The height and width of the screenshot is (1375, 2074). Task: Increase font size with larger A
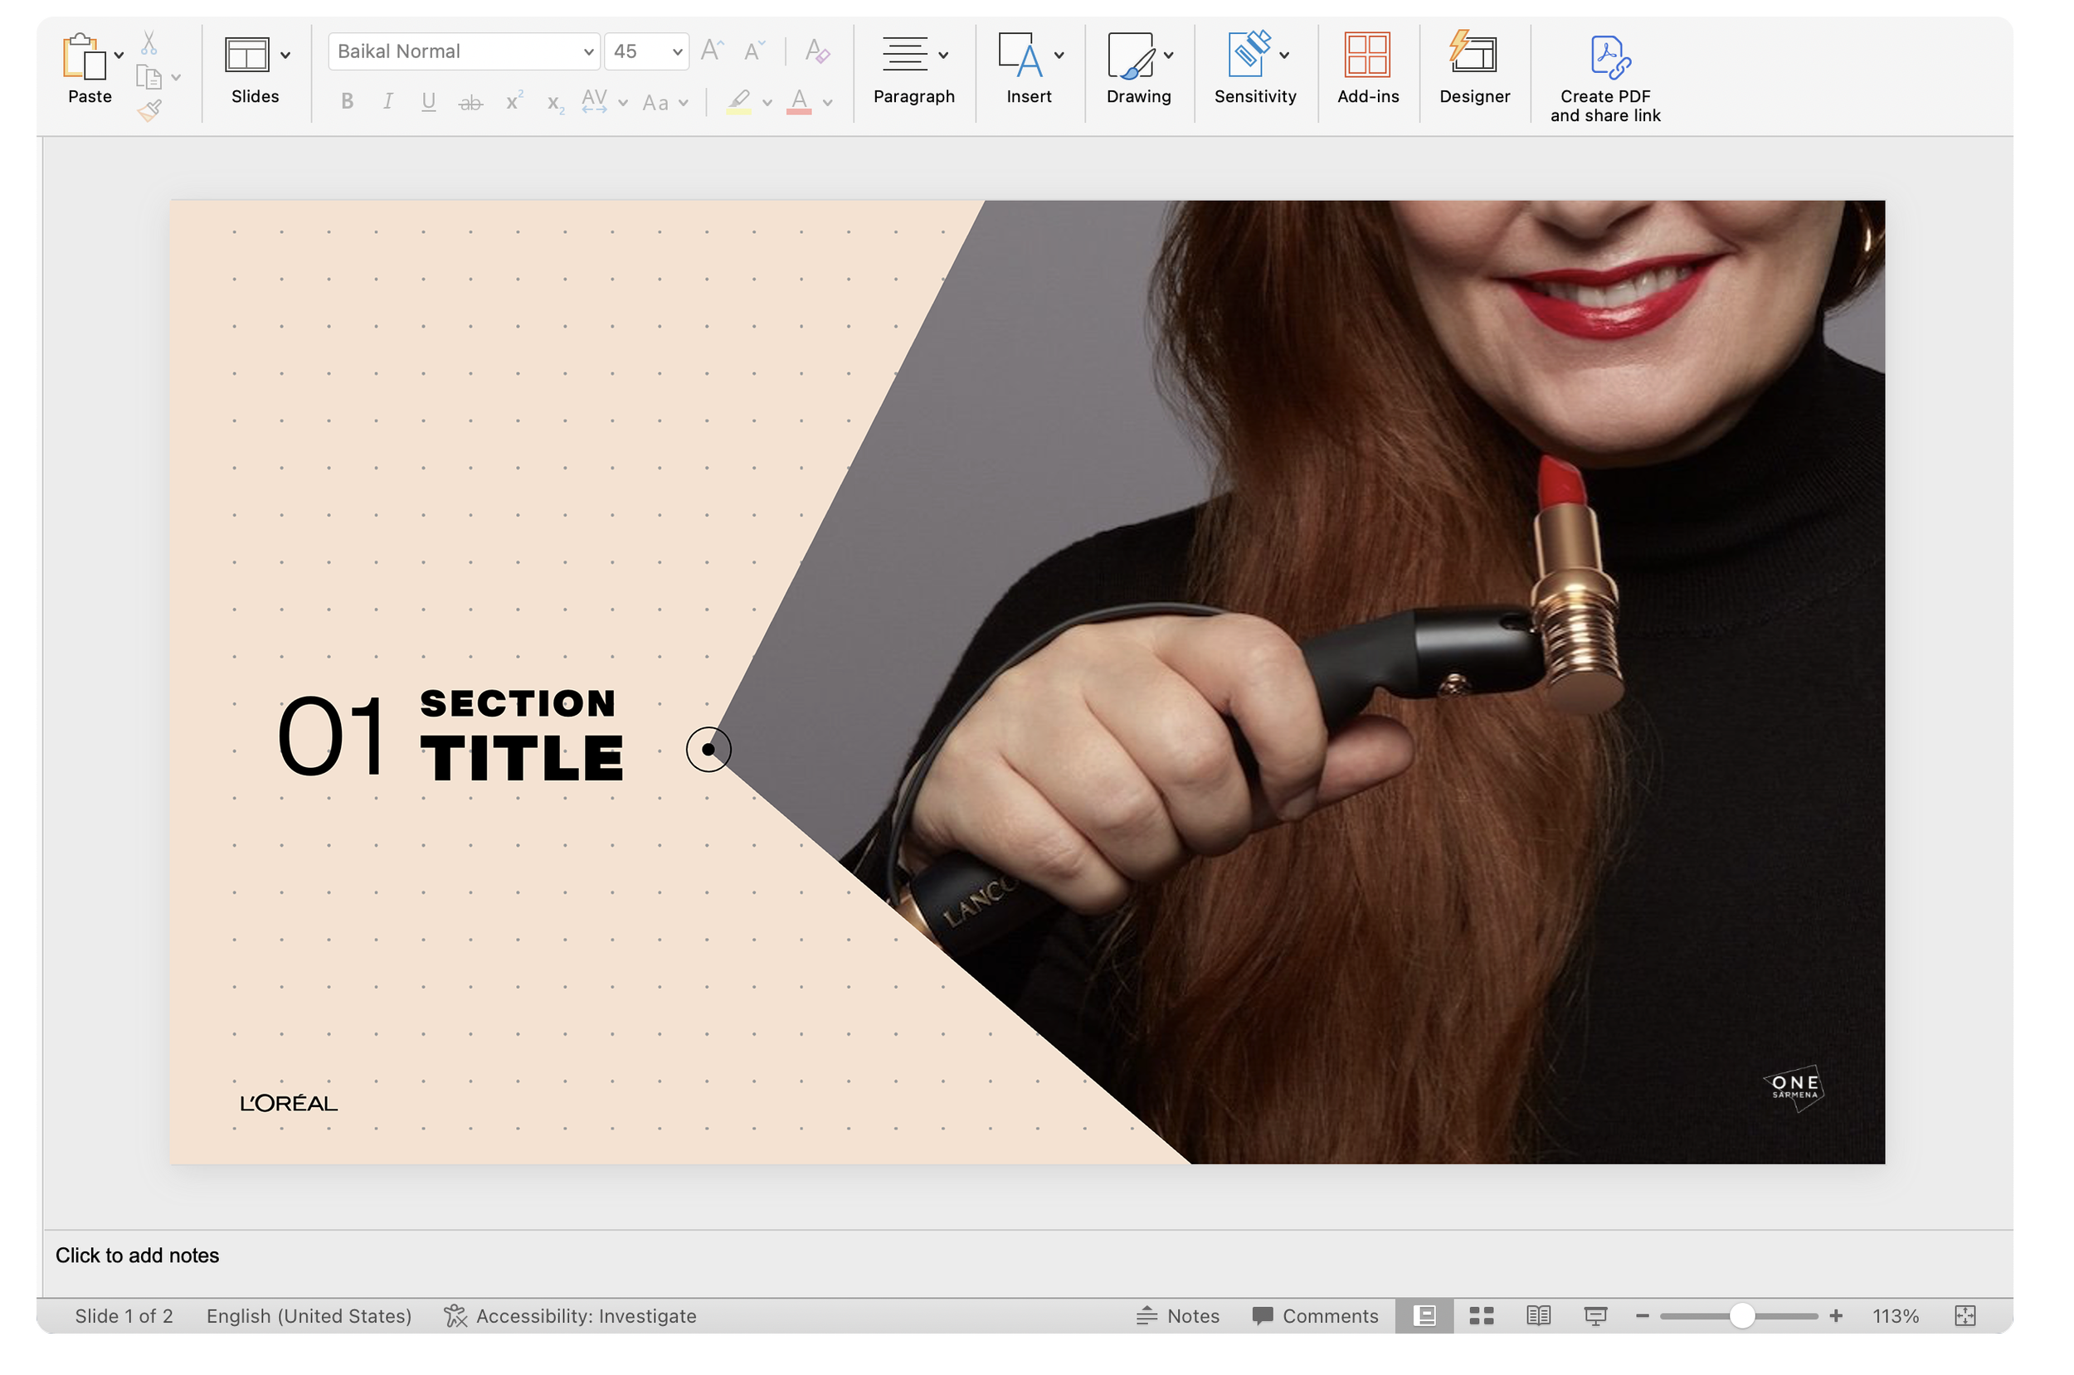point(711,51)
